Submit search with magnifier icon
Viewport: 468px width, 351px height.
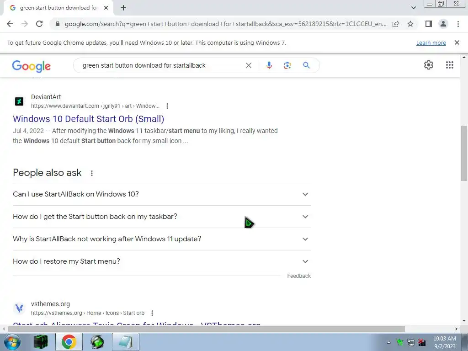click(x=306, y=65)
